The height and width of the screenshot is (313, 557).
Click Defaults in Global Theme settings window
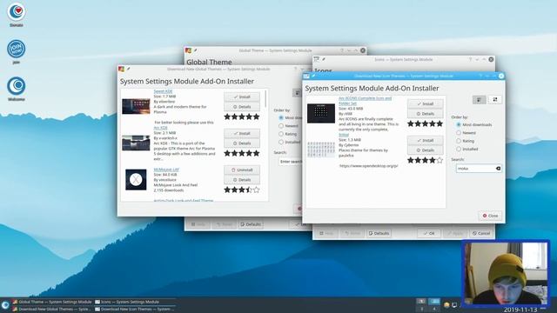(251, 224)
